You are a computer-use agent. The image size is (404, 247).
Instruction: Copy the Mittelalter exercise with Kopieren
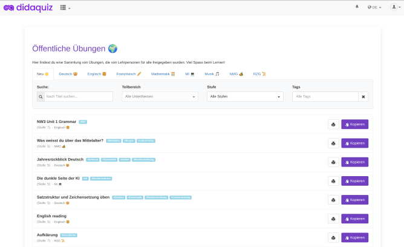(x=355, y=143)
